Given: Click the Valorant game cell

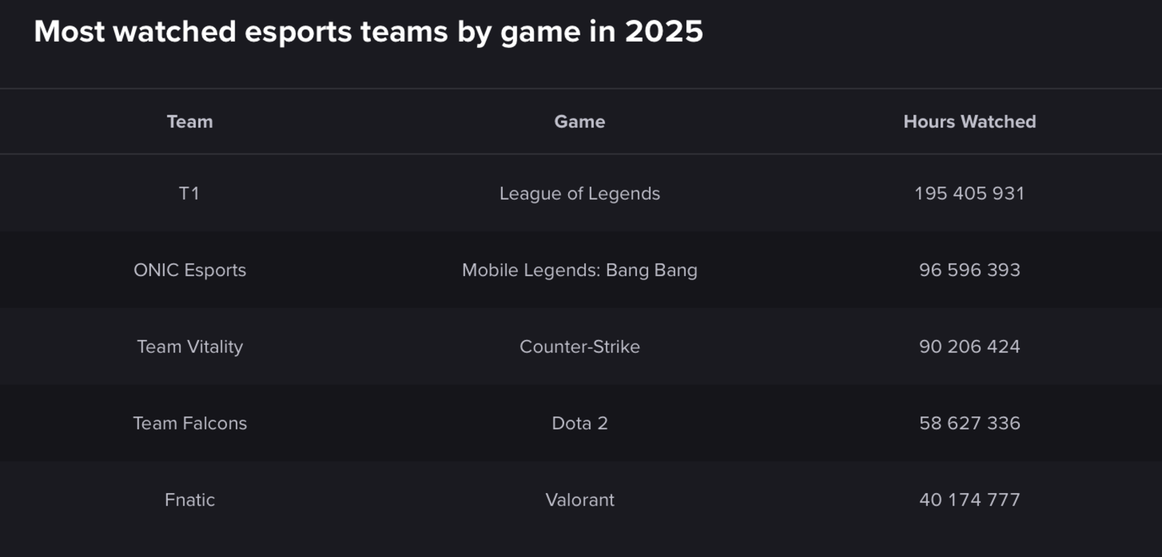Looking at the screenshot, I should 579,499.
